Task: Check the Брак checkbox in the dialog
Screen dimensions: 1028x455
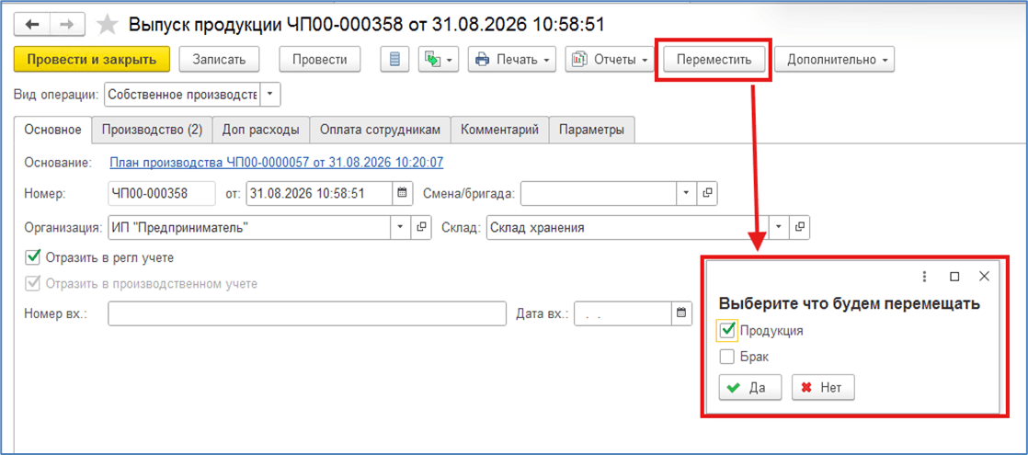Action: 726,358
